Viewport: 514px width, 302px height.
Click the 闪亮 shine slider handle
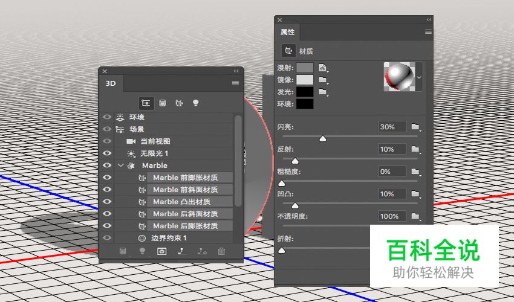(323, 139)
